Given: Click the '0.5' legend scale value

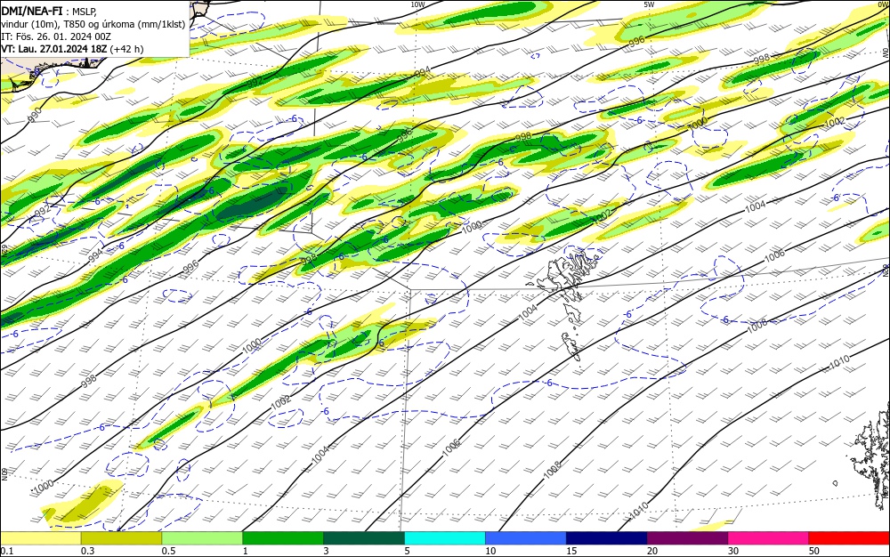Looking at the screenshot, I should (168, 551).
